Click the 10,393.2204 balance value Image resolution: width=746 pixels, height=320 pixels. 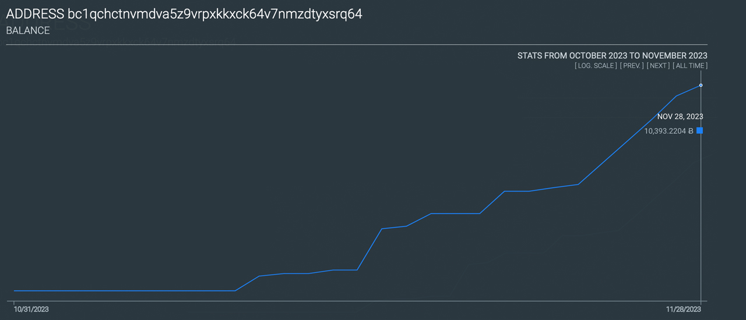click(x=664, y=131)
